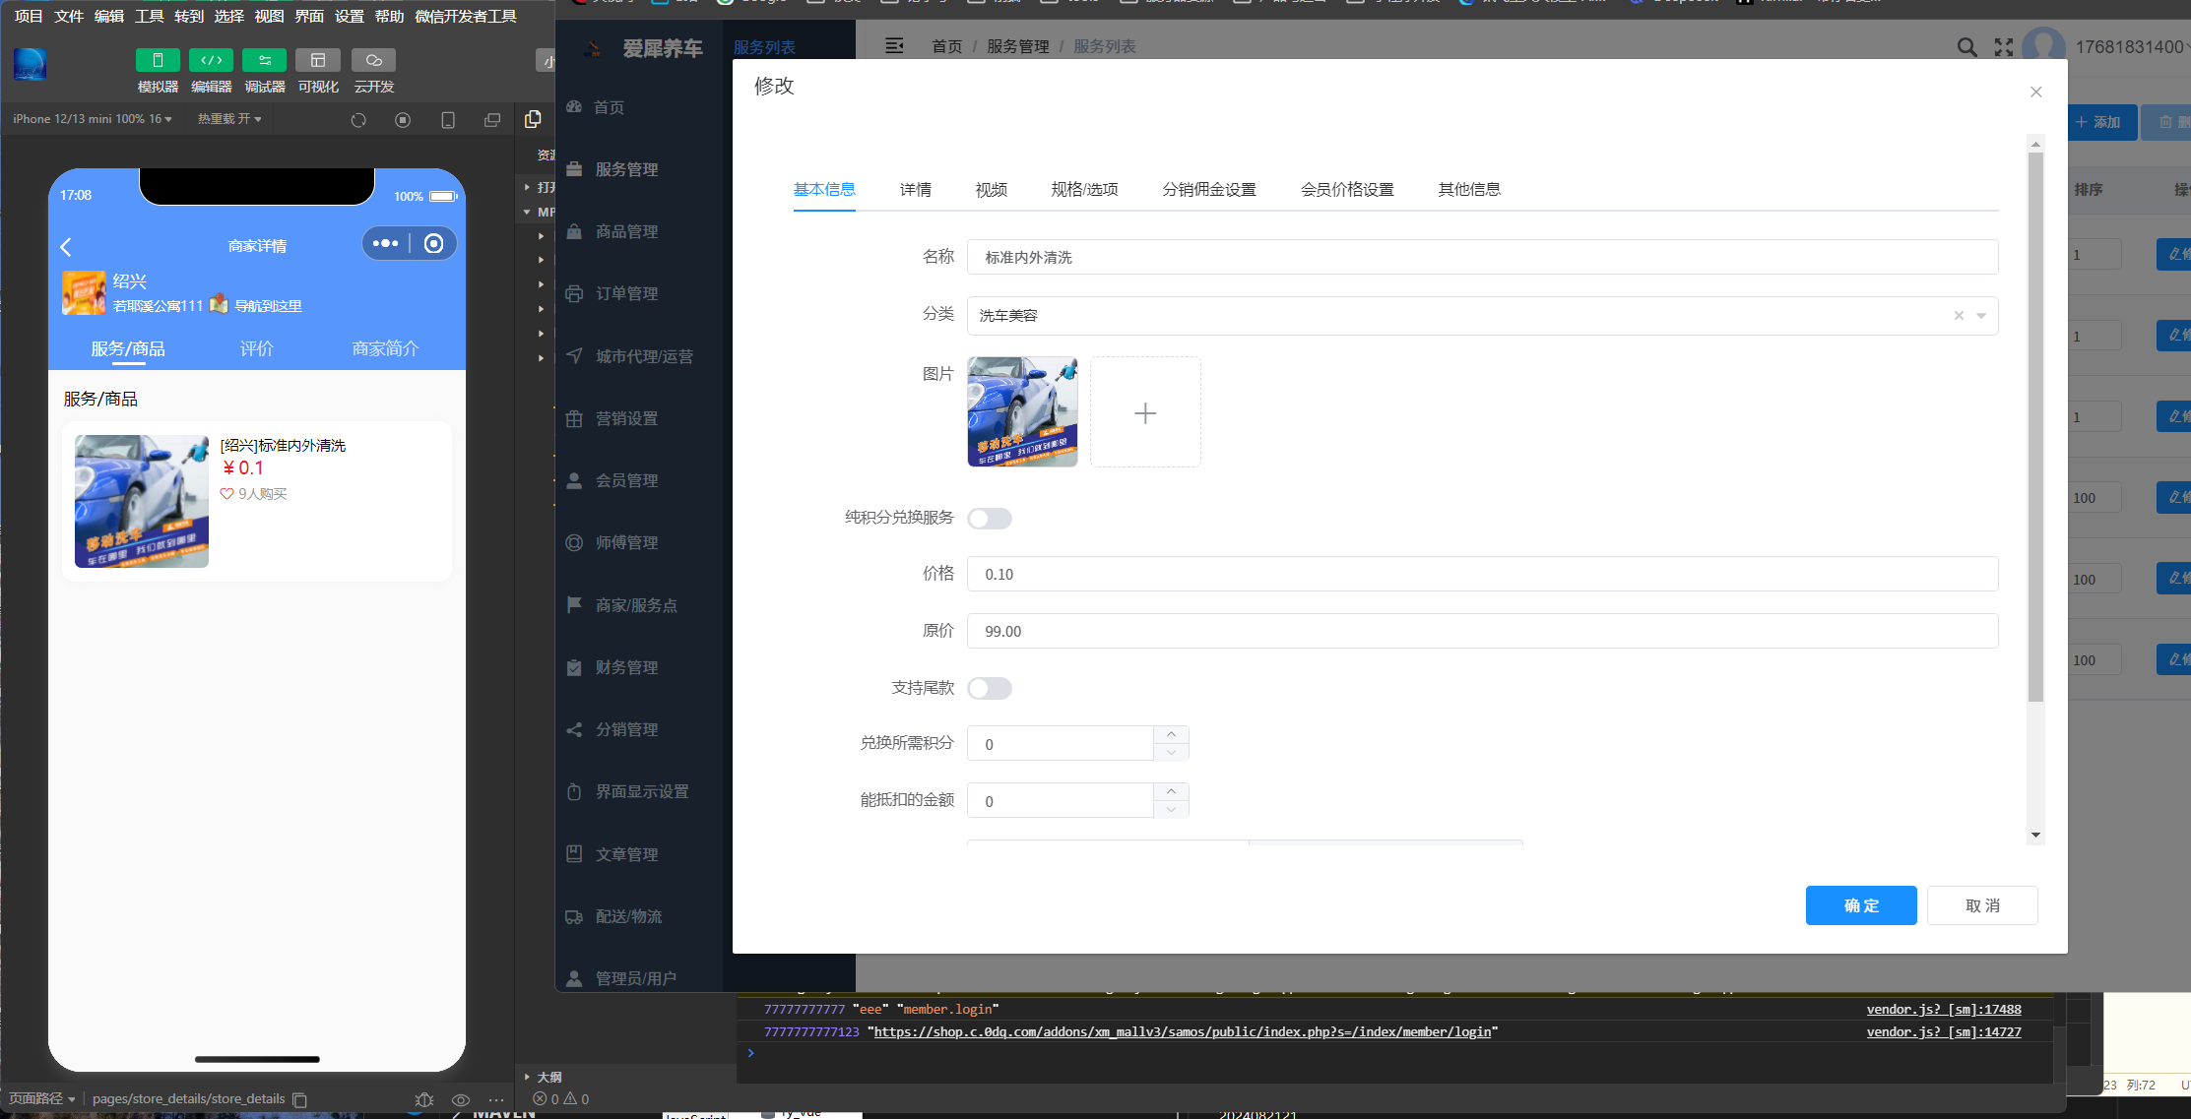Click the bug debug icon in bottom bar

[424, 1099]
